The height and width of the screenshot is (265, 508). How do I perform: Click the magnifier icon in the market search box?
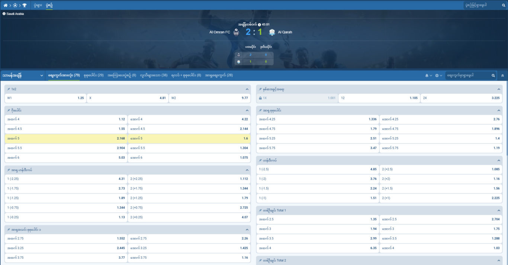(493, 75)
